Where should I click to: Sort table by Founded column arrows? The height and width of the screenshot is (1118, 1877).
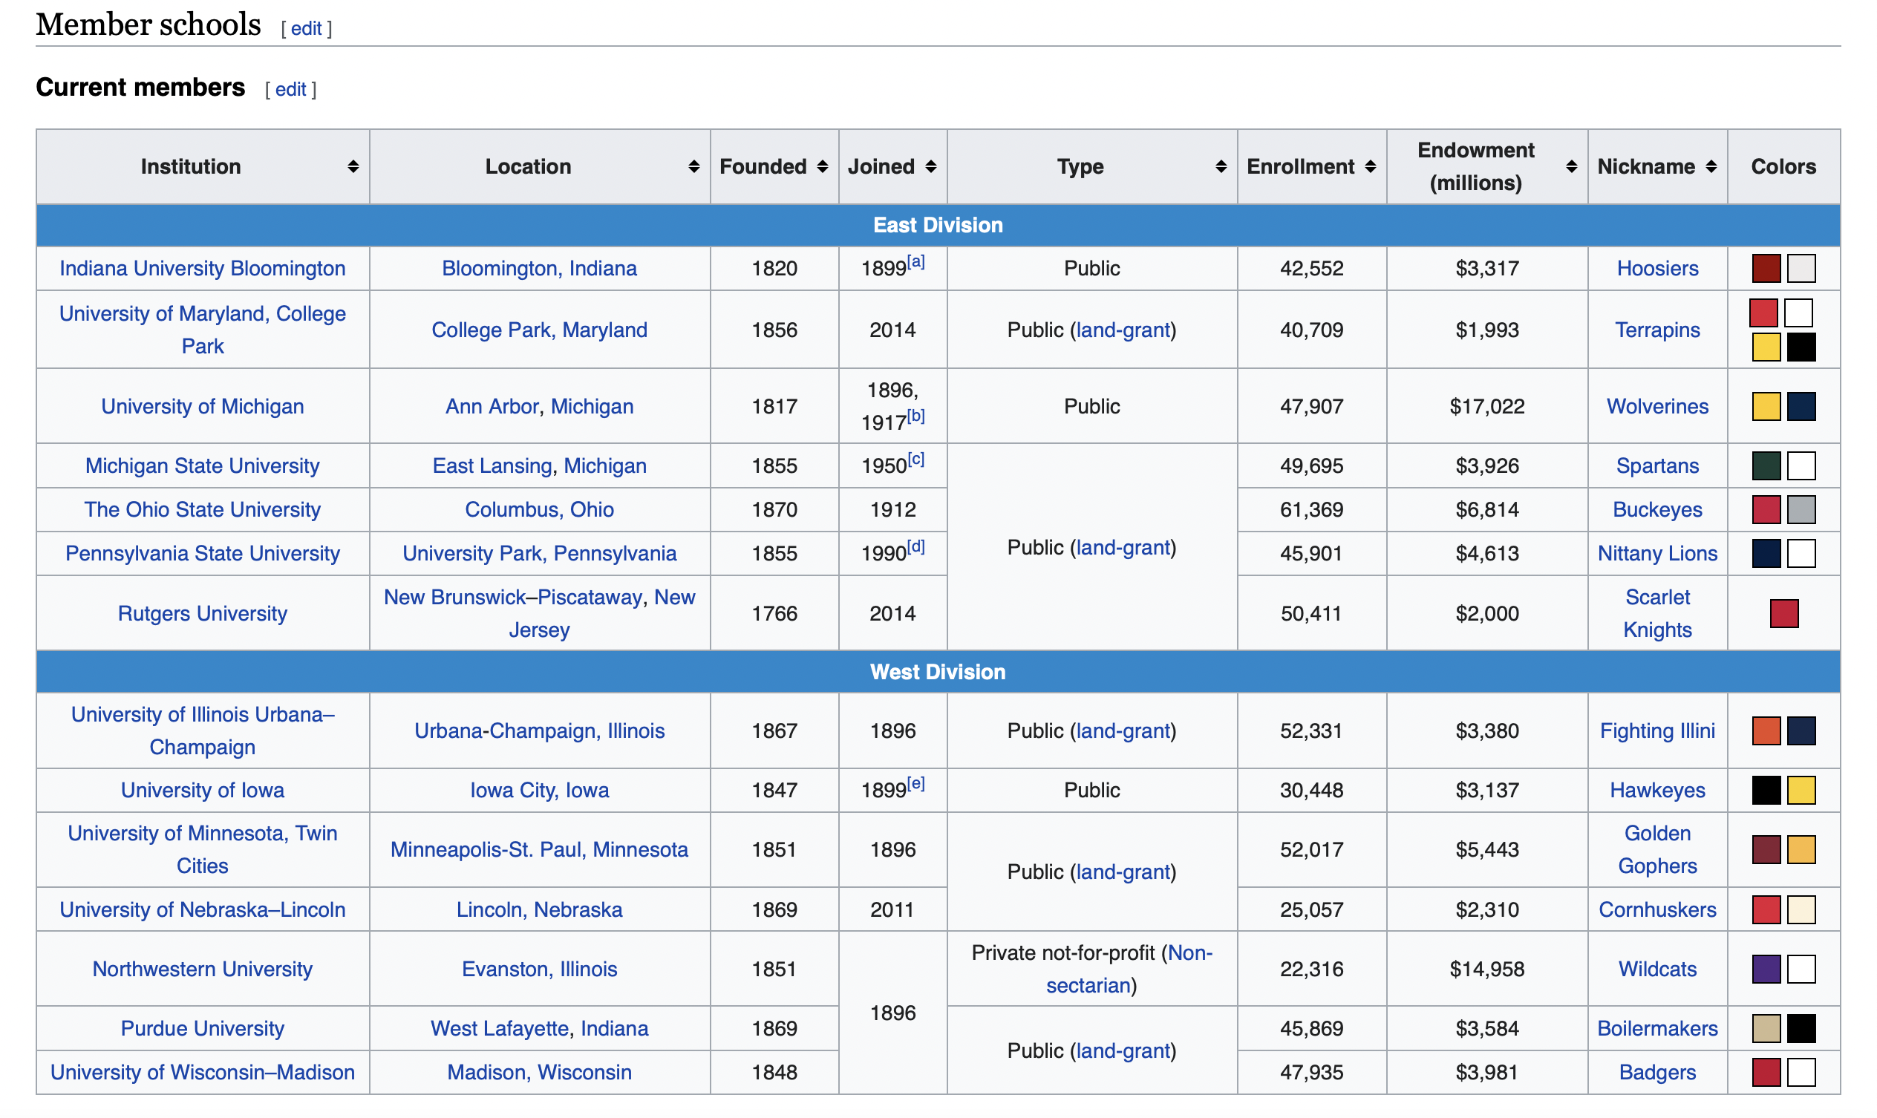[x=823, y=167]
